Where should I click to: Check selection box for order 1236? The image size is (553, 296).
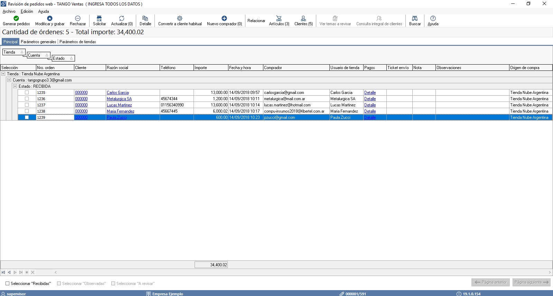pos(27,99)
